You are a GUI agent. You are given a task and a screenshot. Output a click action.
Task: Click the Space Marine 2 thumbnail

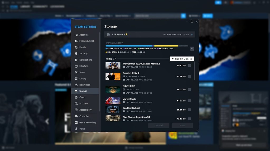click(x=113, y=65)
